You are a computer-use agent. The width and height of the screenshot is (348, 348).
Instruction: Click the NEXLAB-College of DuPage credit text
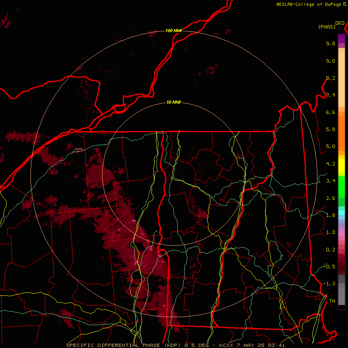(309, 4)
